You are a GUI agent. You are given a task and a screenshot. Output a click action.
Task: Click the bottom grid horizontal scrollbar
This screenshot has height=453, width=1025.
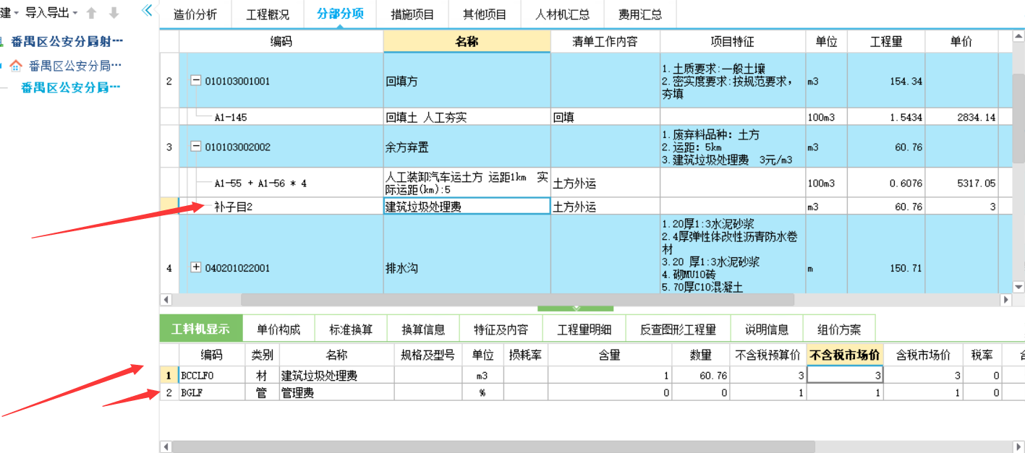click(493, 446)
